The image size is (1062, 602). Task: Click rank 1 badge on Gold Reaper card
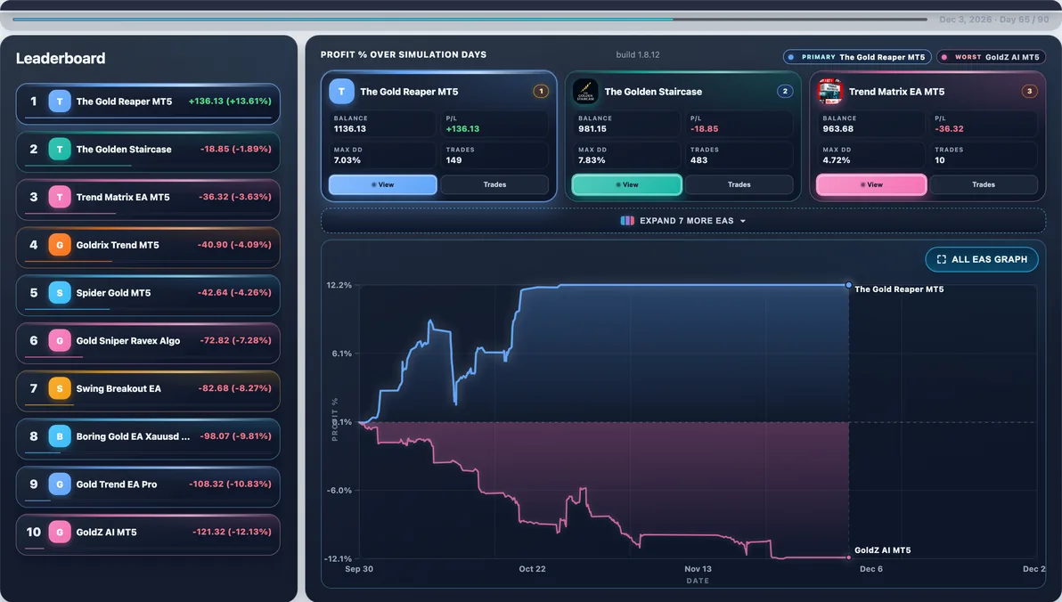pyautogui.click(x=541, y=92)
